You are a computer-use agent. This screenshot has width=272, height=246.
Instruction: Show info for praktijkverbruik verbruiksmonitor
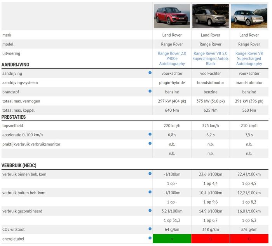pos(150,143)
